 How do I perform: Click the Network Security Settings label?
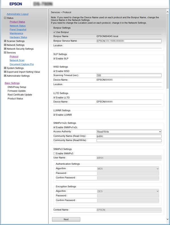[20, 49]
